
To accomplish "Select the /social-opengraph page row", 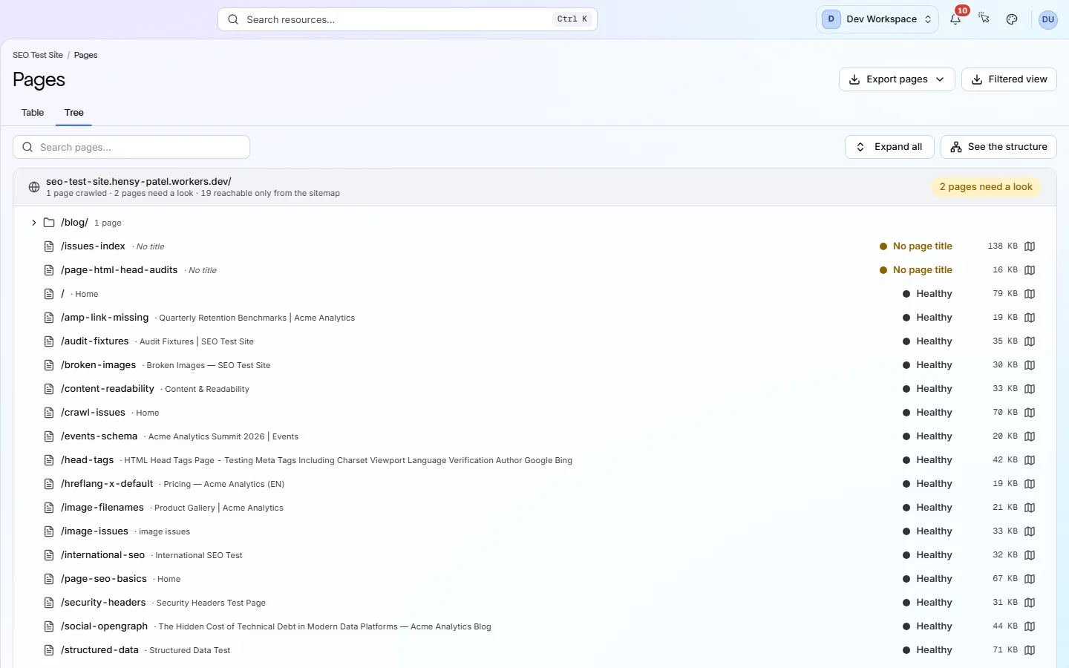I will pos(534,626).
